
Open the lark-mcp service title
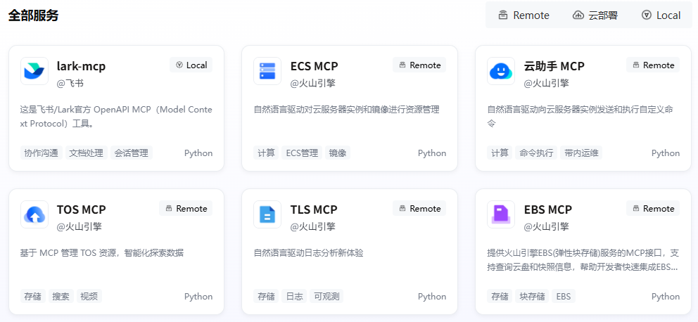(81, 66)
